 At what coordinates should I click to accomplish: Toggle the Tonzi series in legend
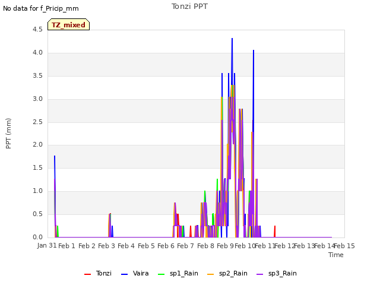pyautogui.click(x=97, y=273)
